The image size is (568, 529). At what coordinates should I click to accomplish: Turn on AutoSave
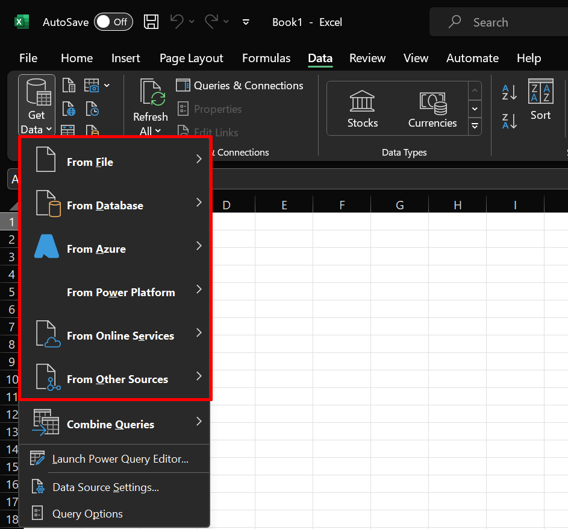[113, 22]
